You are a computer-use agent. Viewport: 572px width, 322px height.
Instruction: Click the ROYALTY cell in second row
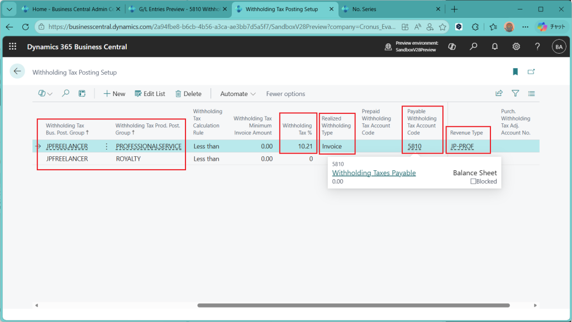click(128, 159)
